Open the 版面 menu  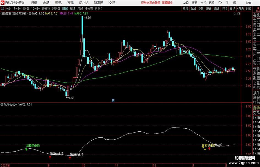[195, 3]
